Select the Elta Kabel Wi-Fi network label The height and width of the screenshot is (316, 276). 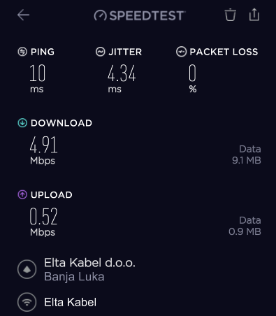70,302
